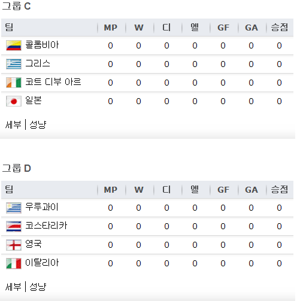Click the Italy flag icon
The height and width of the screenshot is (301, 297).
(x=14, y=263)
